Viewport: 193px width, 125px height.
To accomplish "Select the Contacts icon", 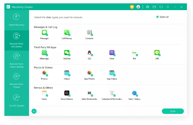I will pos(89,32).
